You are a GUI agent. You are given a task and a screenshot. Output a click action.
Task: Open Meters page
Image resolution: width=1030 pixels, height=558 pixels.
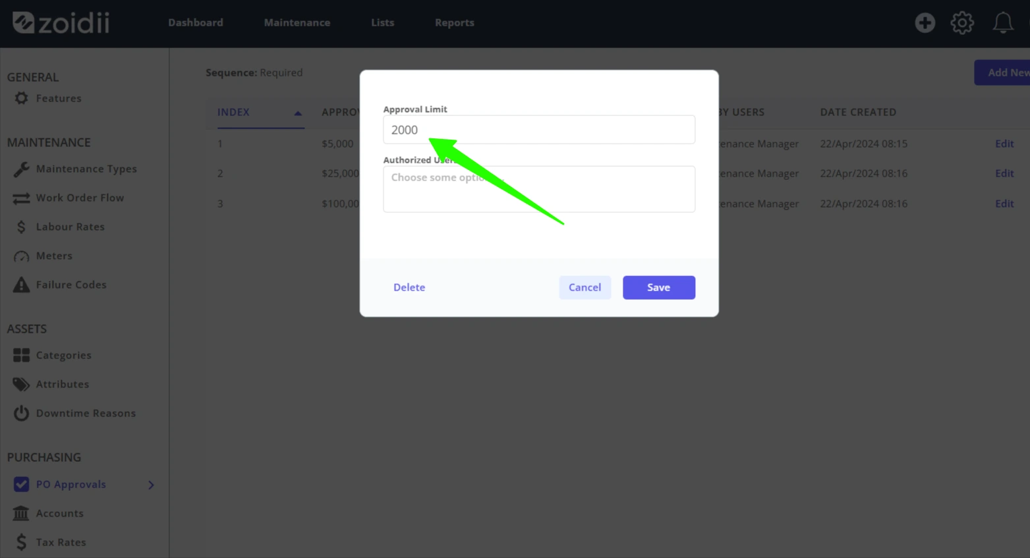click(54, 256)
